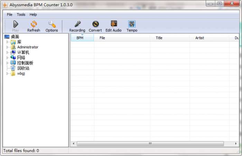The height and width of the screenshot is (156, 242).
Task: Click the Administrator user folder icon
Action: click(13, 47)
